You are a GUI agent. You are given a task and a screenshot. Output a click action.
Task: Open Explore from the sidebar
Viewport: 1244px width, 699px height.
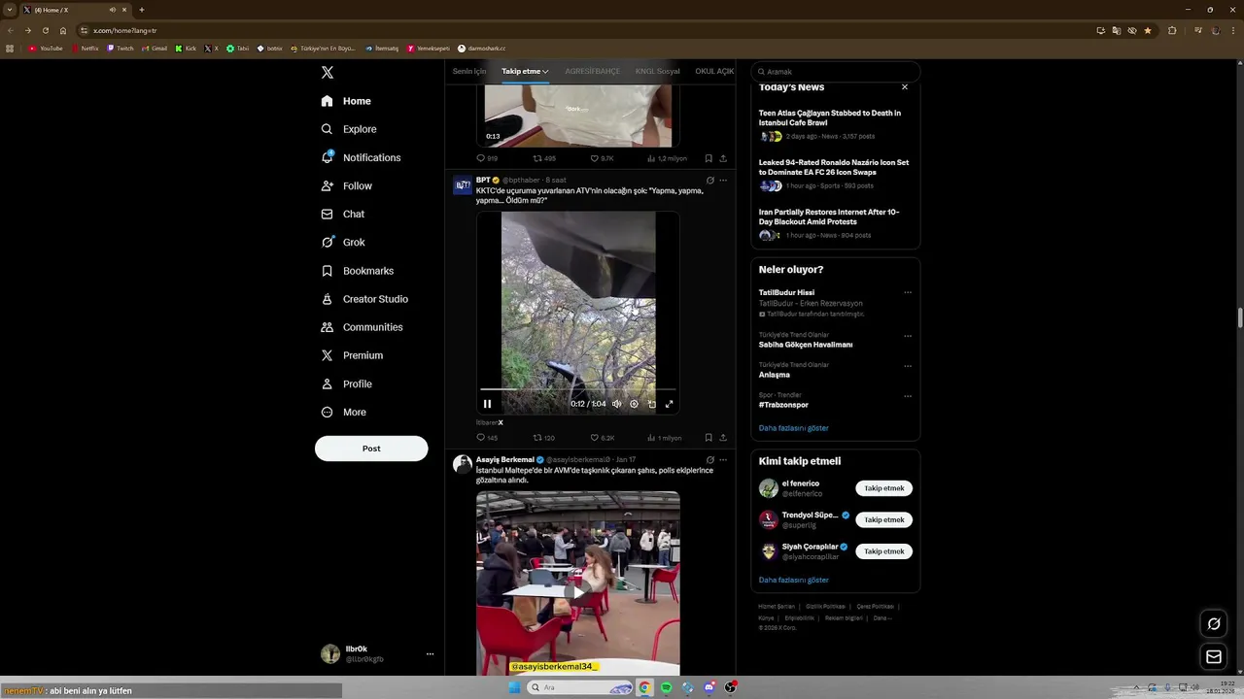[x=348, y=129]
